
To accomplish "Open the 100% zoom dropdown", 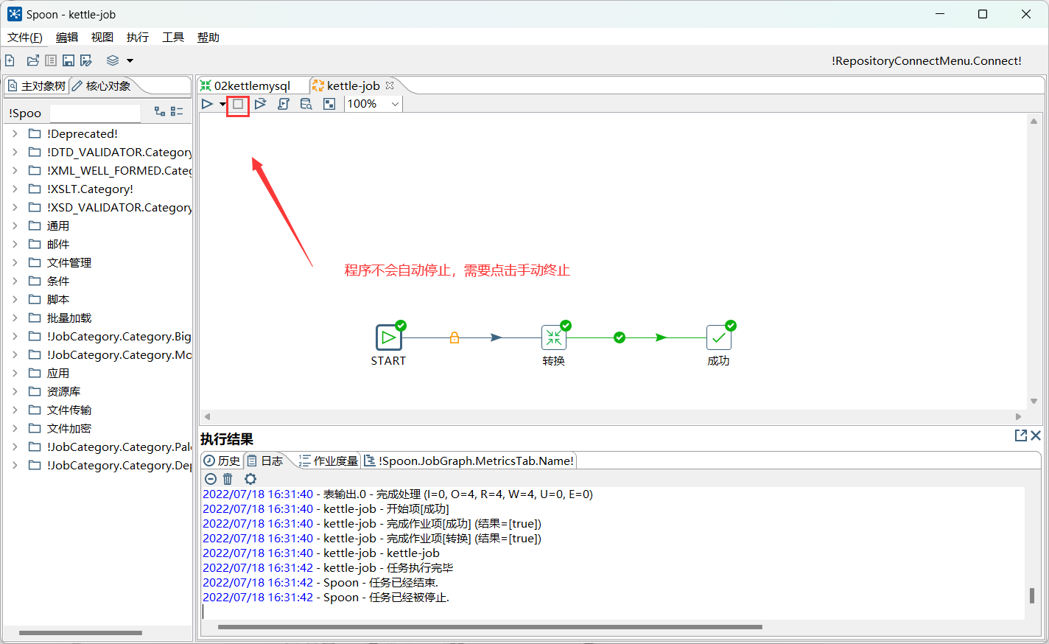I will 396,104.
